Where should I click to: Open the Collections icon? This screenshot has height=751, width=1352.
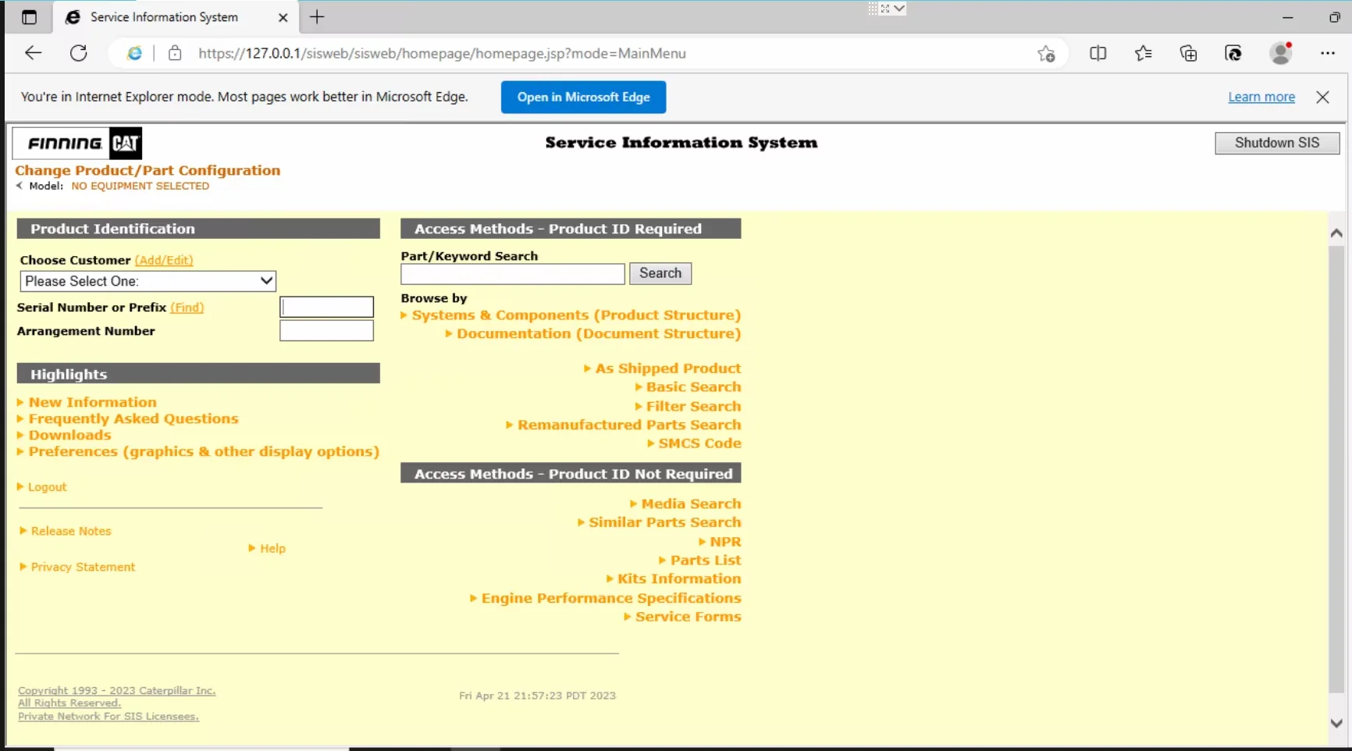click(1188, 53)
